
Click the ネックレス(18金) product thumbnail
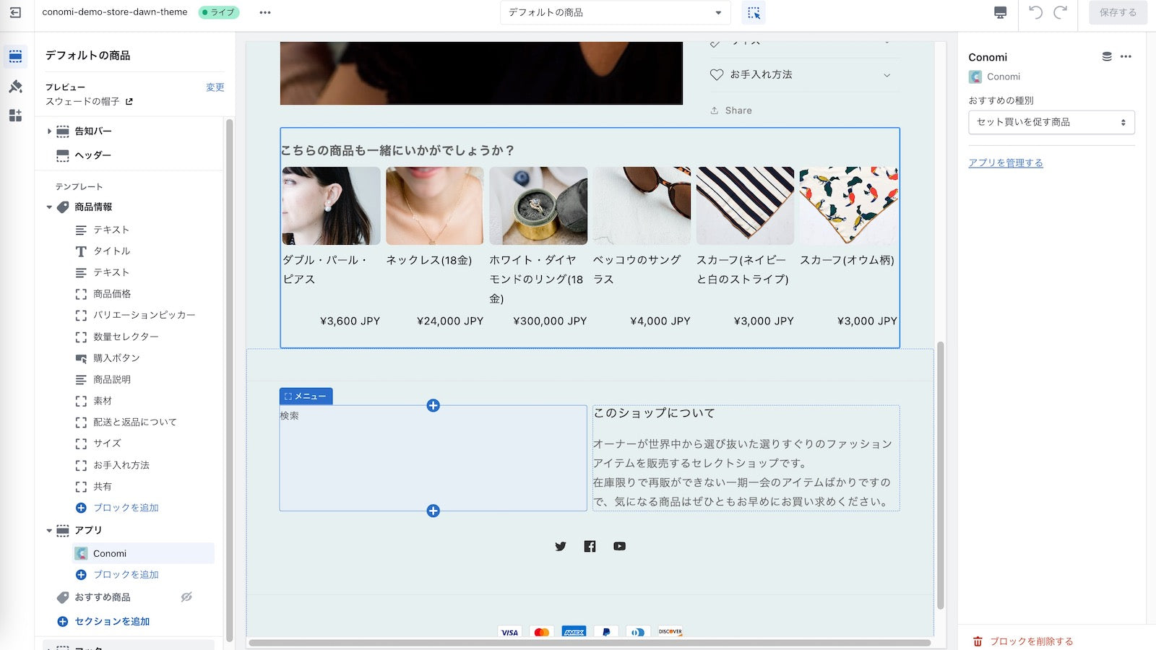click(x=434, y=206)
